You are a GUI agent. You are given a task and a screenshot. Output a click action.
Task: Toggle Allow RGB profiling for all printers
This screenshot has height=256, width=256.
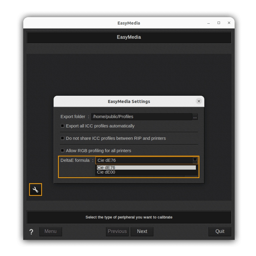(x=62, y=151)
